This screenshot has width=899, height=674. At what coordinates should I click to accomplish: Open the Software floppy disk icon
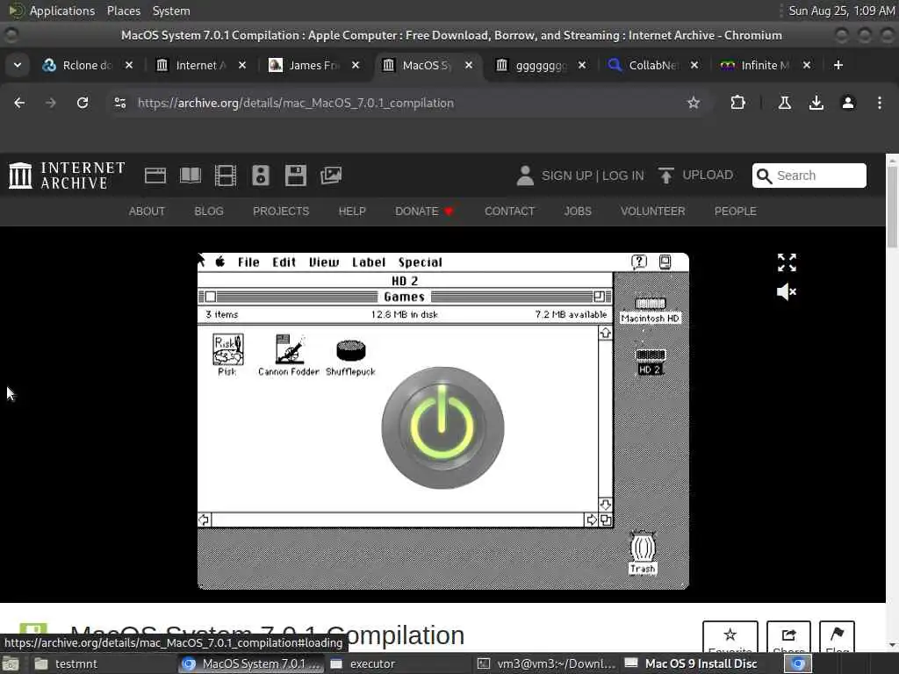296,176
